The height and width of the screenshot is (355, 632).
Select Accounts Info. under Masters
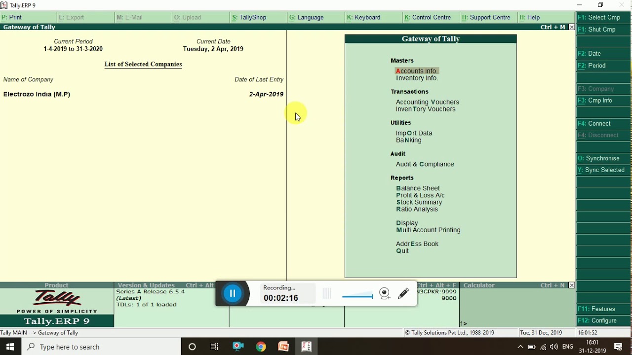[417, 71]
